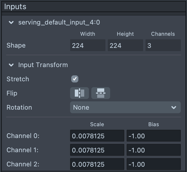Click the Shape Width field

[x=87, y=46]
